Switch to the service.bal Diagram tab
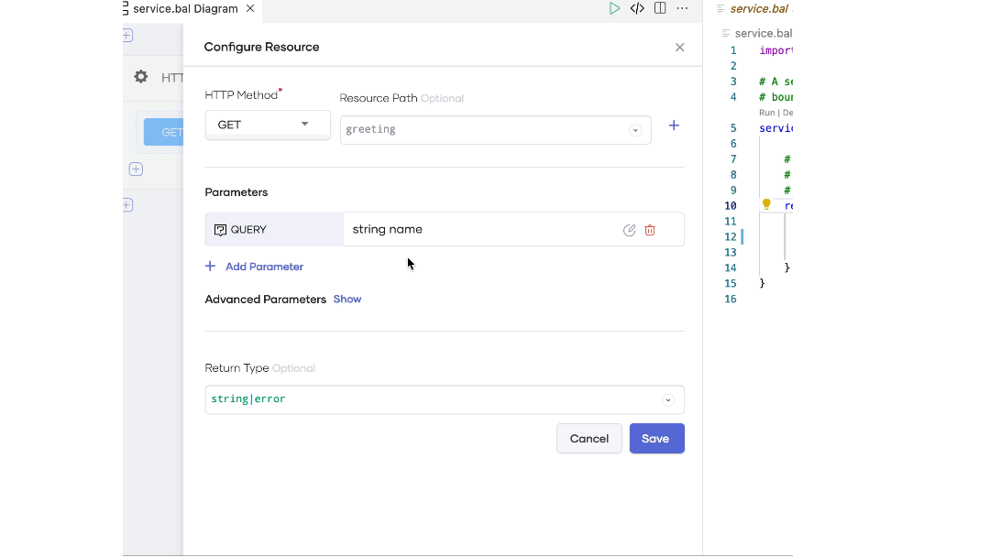 [x=181, y=8]
